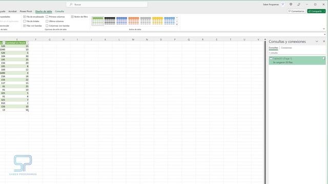Click the cell showing 117

coord(3,83)
